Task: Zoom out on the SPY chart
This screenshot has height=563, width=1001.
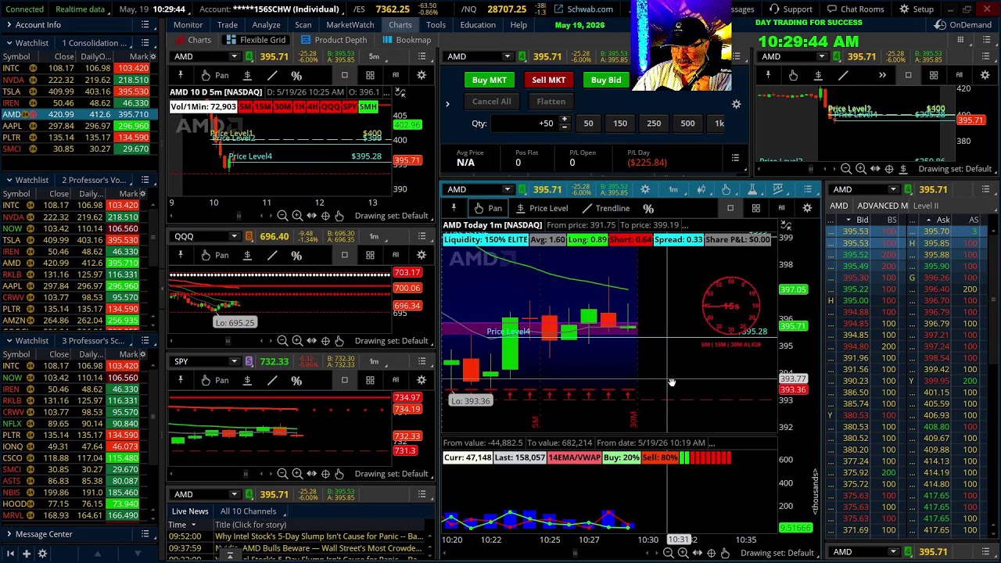Action: (283, 474)
